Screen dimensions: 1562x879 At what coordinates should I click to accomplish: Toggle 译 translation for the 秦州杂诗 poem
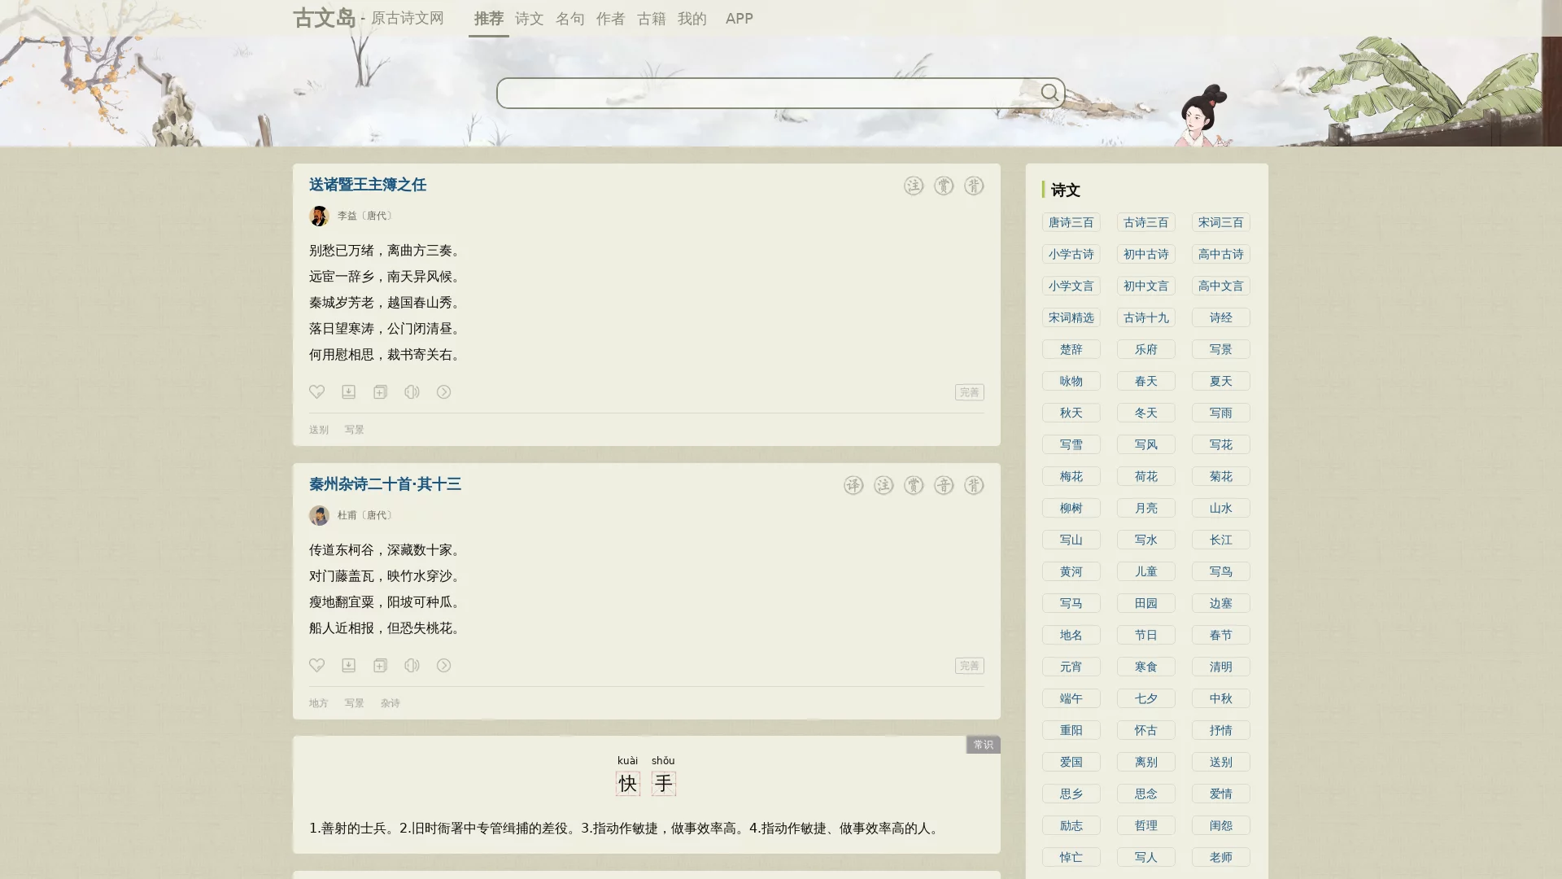[x=853, y=485]
